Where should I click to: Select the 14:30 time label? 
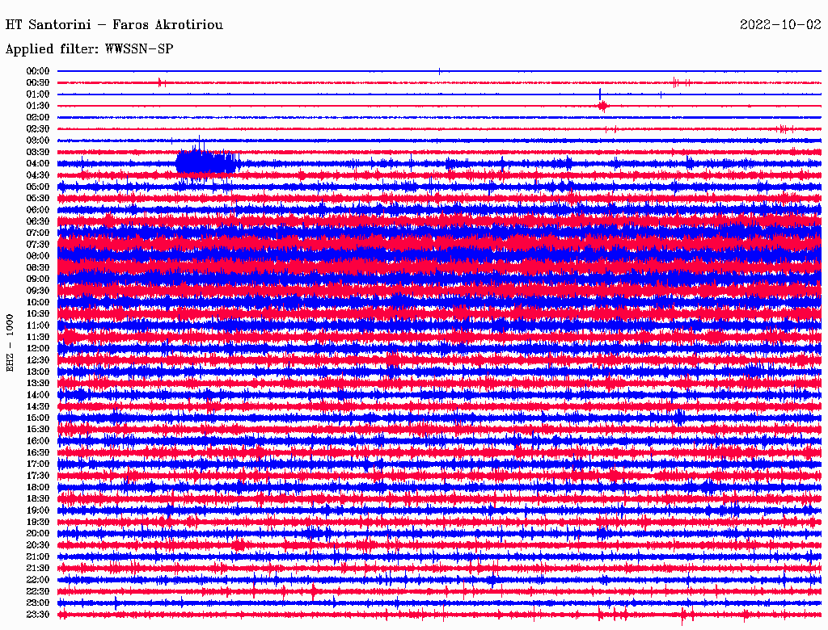(x=38, y=406)
